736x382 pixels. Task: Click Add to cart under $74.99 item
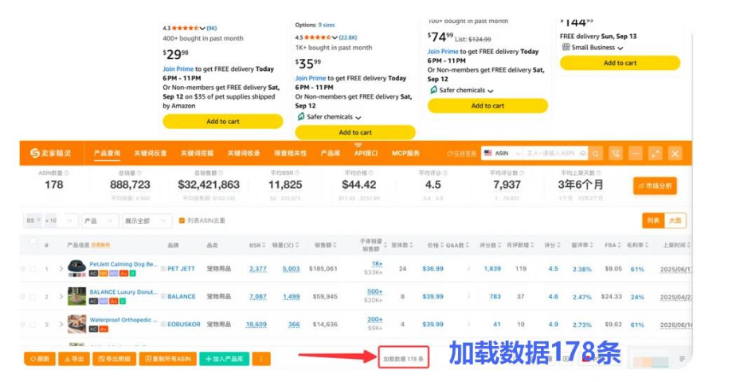[x=487, y=106]
